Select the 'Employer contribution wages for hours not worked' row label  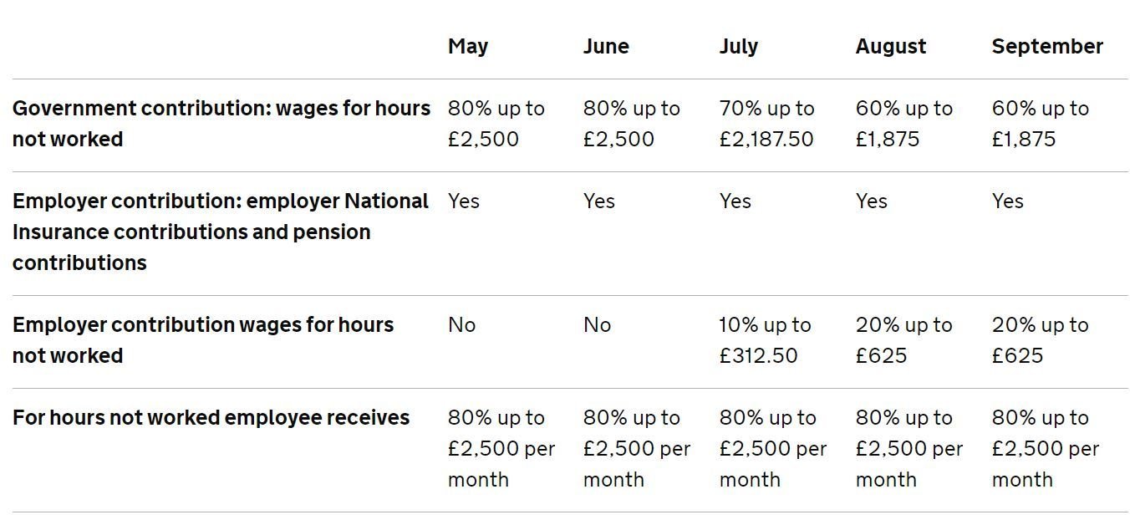[x=203, y=340]
